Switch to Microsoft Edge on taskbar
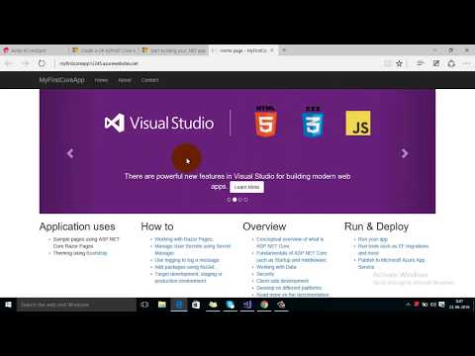Screen dimensions: 475x356 point(179,305)
